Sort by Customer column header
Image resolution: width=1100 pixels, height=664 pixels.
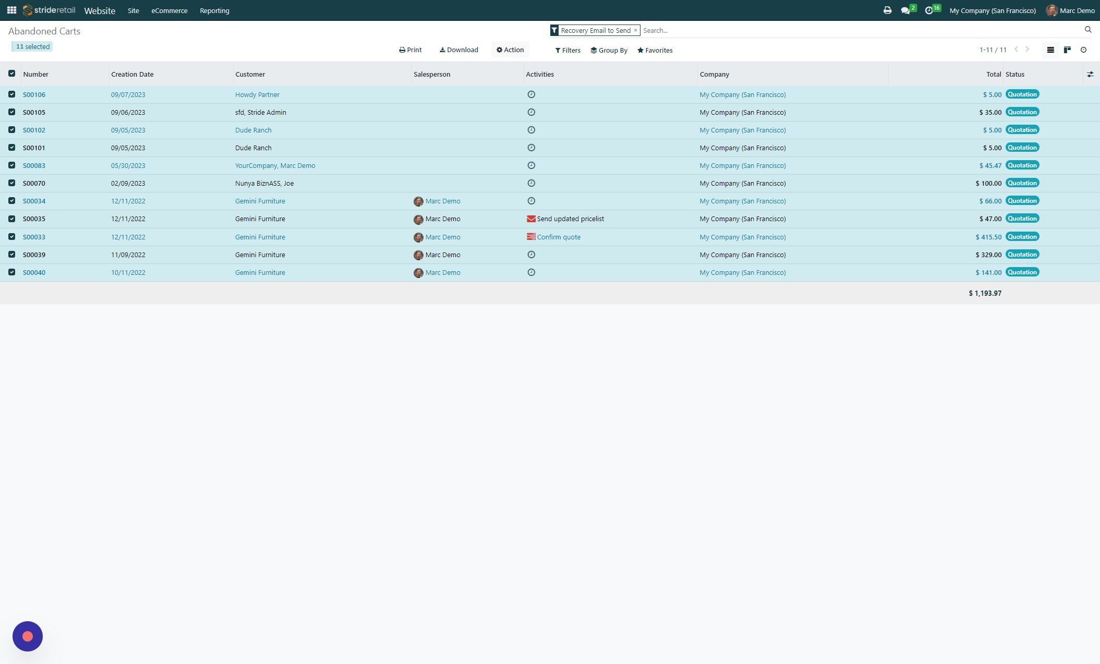pos(250,74)
